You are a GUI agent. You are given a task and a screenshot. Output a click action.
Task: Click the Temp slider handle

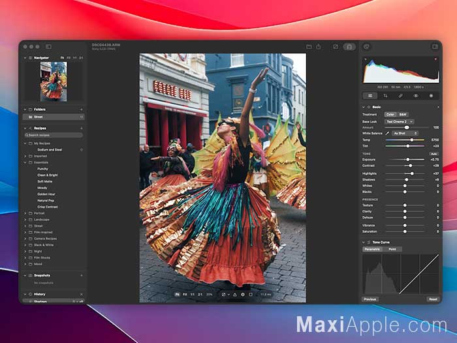point(412,140)
